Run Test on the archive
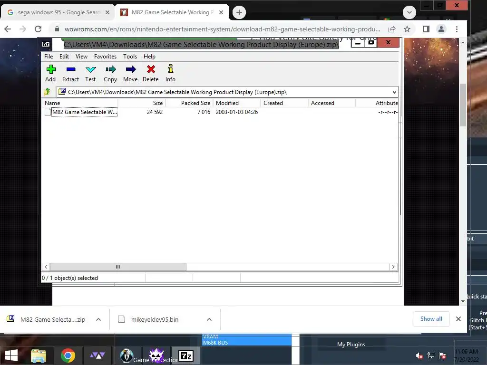Screen dimensions: 487x365 coord(90,73)
